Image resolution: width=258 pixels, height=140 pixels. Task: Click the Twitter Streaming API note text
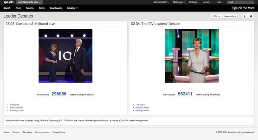[77, 121]
